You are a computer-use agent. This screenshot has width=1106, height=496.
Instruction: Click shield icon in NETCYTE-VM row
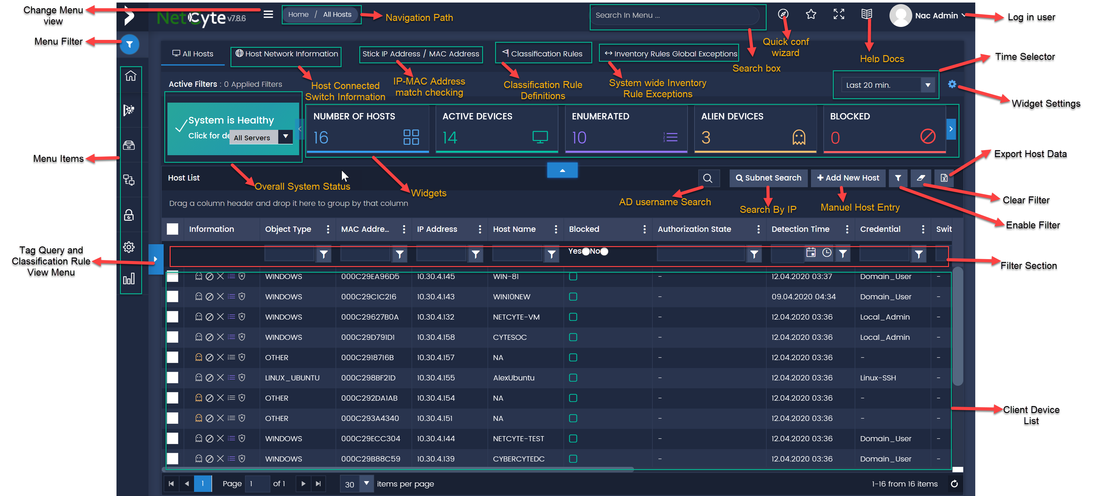point(242,317)
